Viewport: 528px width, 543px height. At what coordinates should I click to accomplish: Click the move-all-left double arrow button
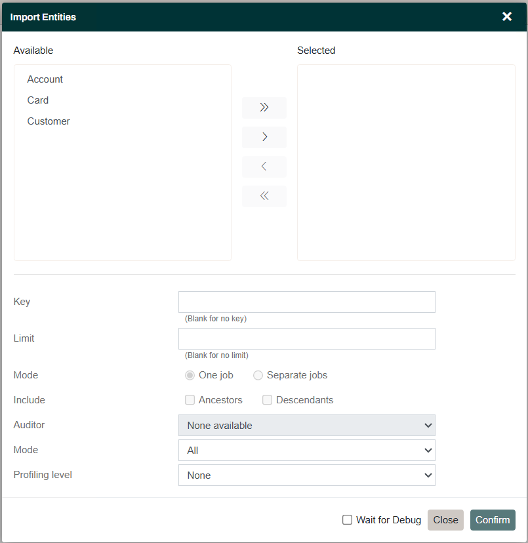coord(264,196)
